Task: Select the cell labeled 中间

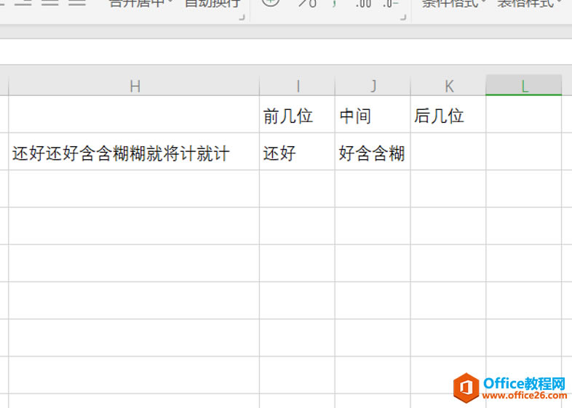Action: point(373,115)
